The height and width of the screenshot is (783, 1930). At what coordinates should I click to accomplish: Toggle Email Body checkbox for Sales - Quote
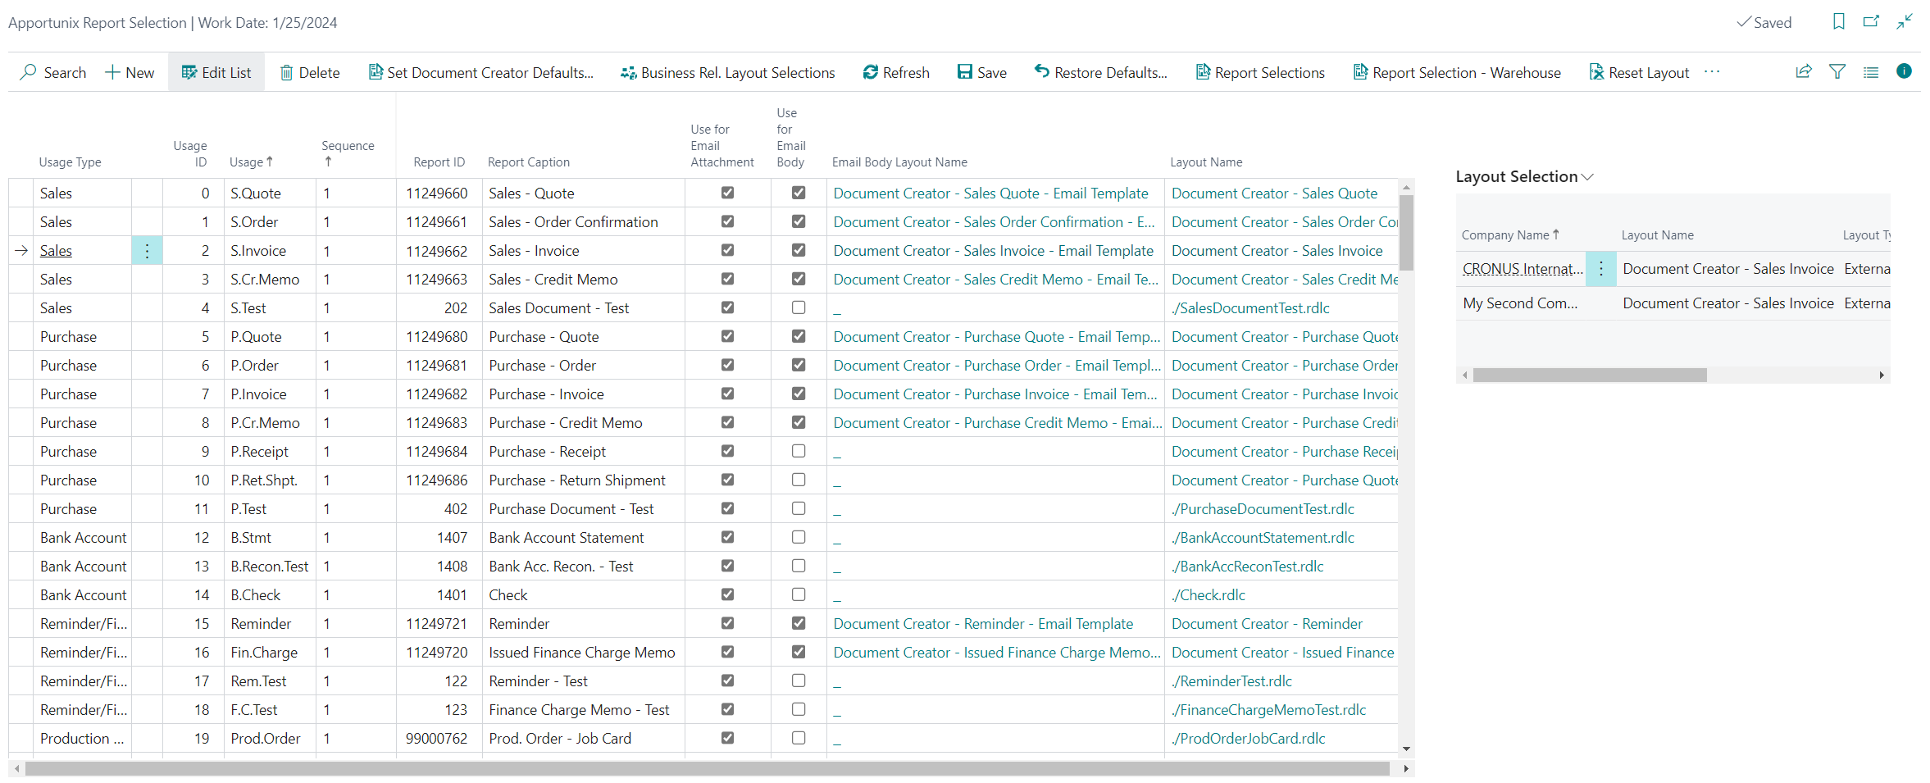click(799, 193)
